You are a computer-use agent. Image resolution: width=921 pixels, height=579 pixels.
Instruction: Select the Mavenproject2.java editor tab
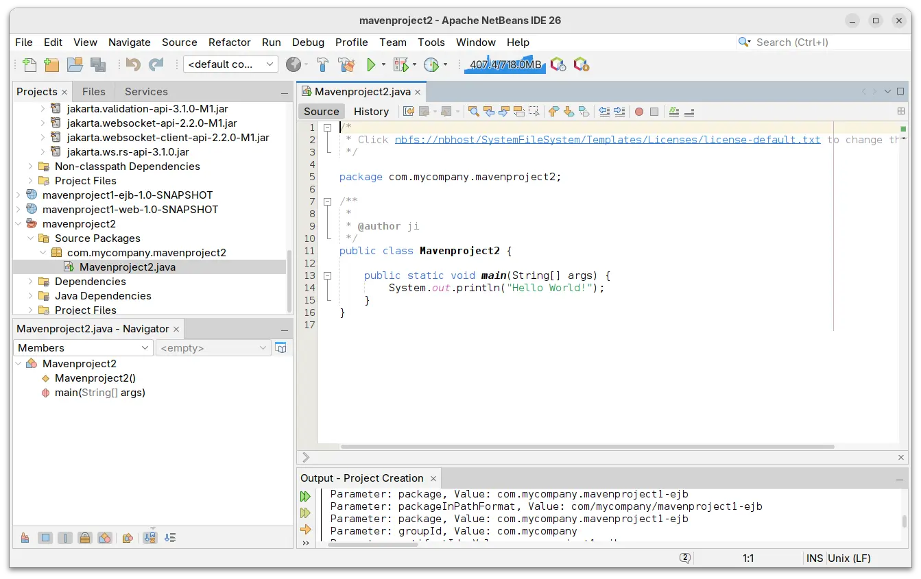[362, 92]
